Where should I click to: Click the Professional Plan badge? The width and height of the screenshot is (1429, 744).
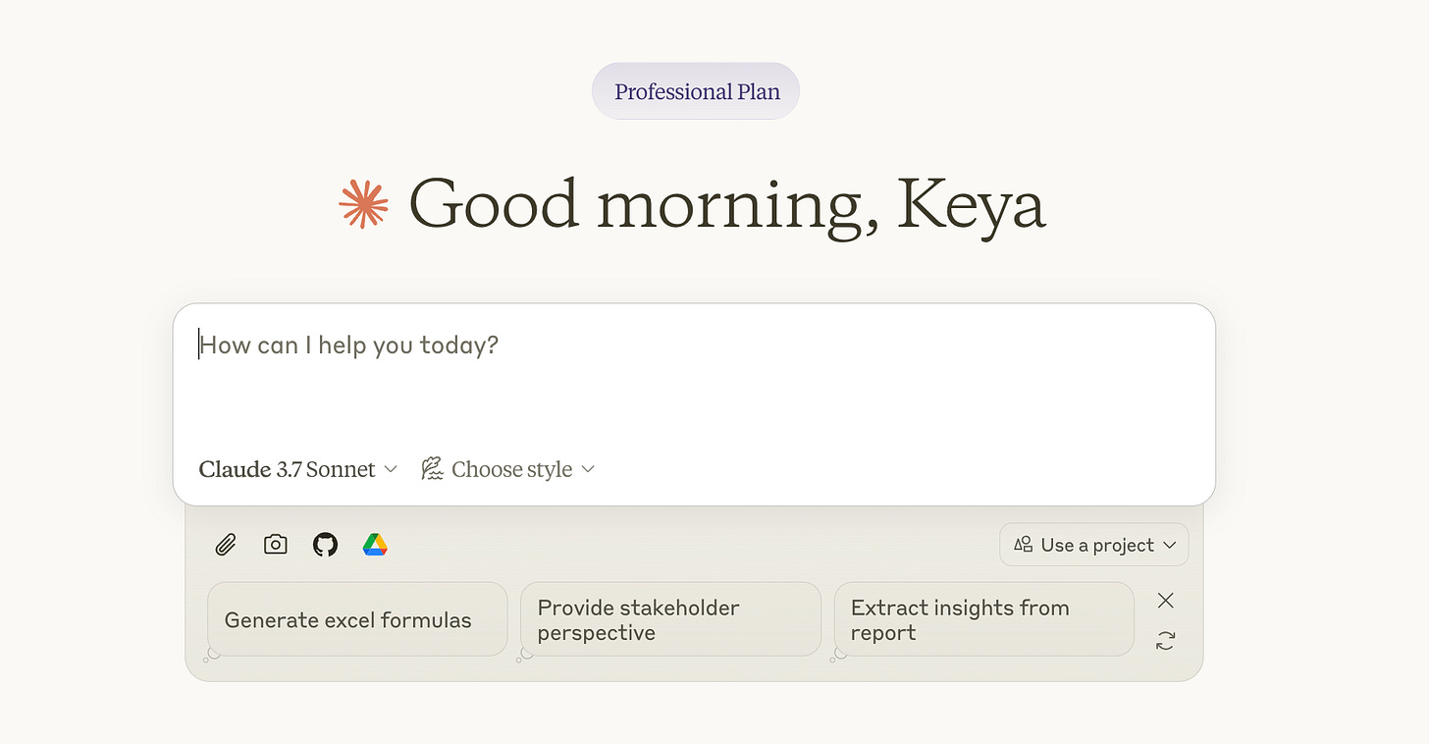tap(696, 91)
